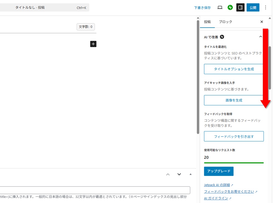Click the 公開 publish button

click(x=253, y=8)
